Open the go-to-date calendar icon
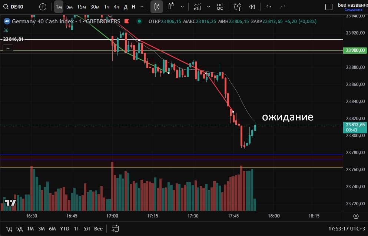The height and width of the screenshot is (236, 368). point(115,228)
